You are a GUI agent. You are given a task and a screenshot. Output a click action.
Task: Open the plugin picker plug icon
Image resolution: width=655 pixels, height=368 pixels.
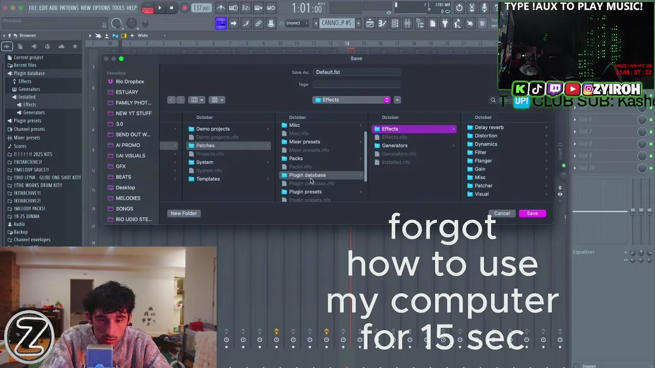445,23
